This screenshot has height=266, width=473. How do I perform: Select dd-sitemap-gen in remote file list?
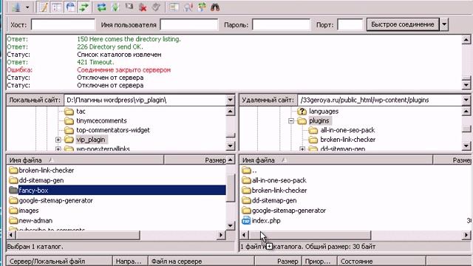[x=274, y=200]
